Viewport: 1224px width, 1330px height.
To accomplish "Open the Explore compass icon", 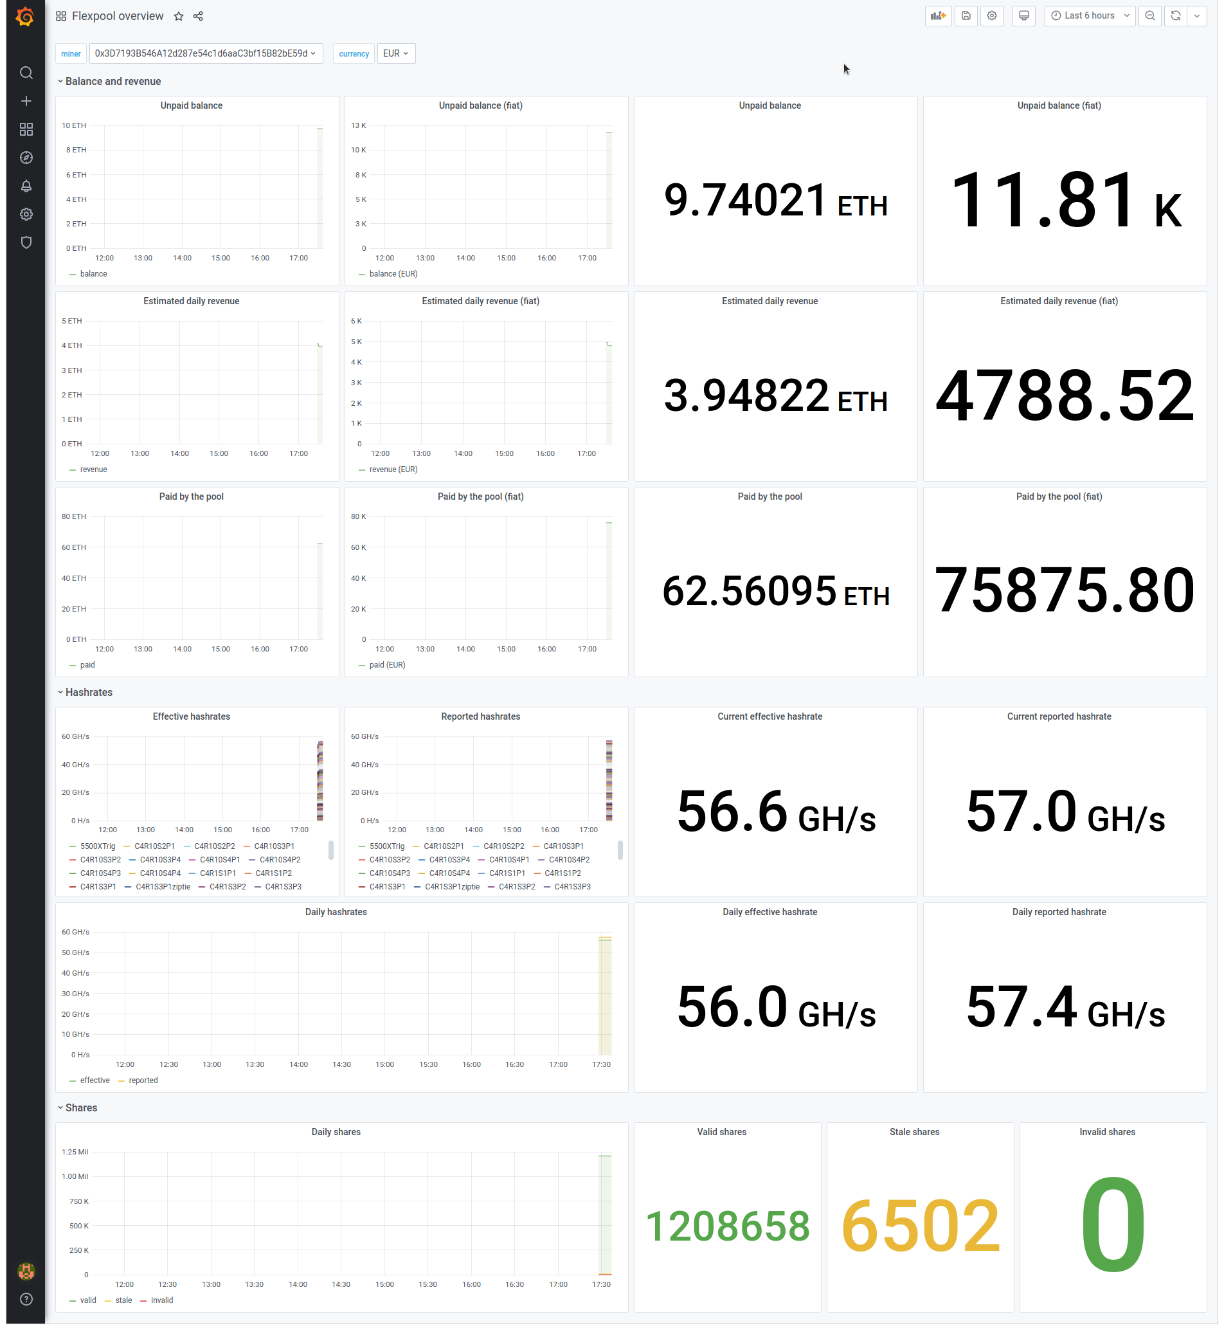I will [26, 158].
